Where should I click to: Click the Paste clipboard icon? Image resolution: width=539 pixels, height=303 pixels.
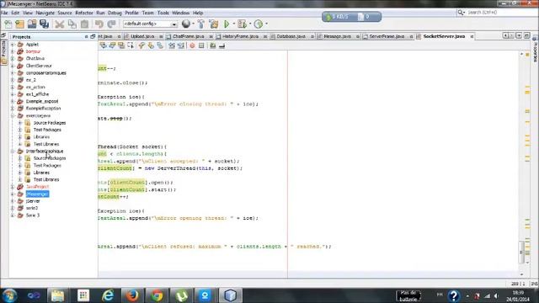tap(84, 24)
